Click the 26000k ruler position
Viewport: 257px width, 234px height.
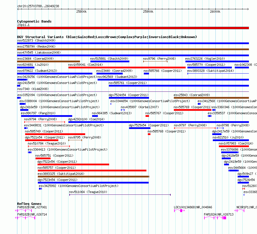pyautogui.click(x=215, y=12)
